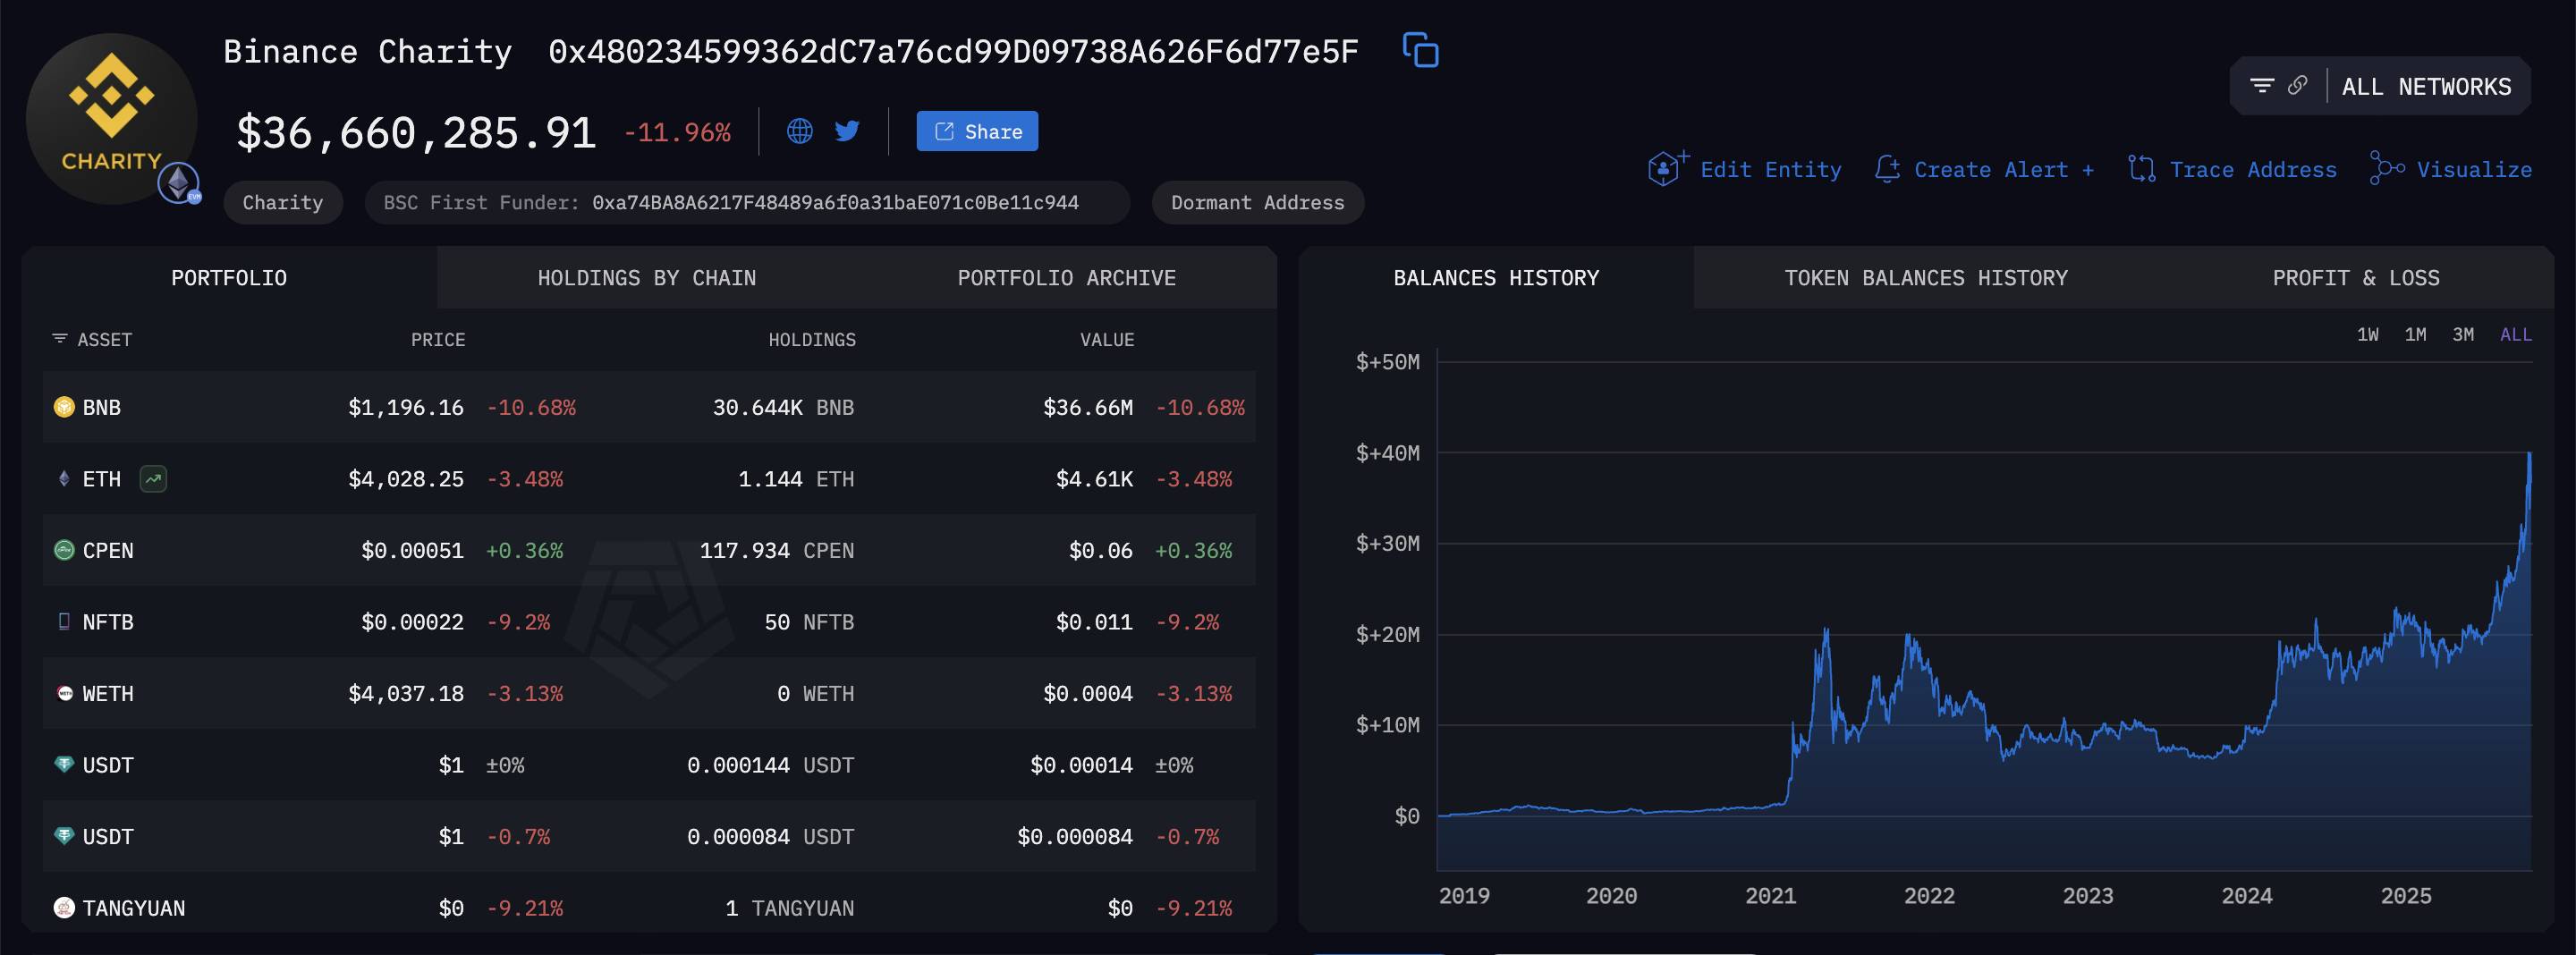Click the BSC First Funder address

pyautogui.click(x=835, y=203)
